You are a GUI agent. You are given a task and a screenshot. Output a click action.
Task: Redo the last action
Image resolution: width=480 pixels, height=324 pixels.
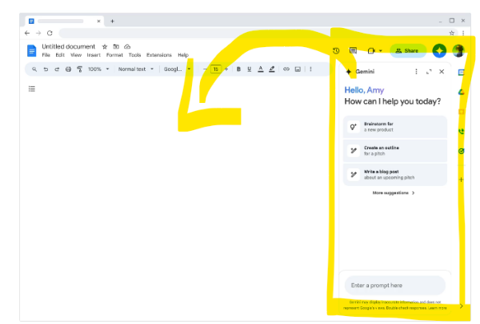coord(57,69)
